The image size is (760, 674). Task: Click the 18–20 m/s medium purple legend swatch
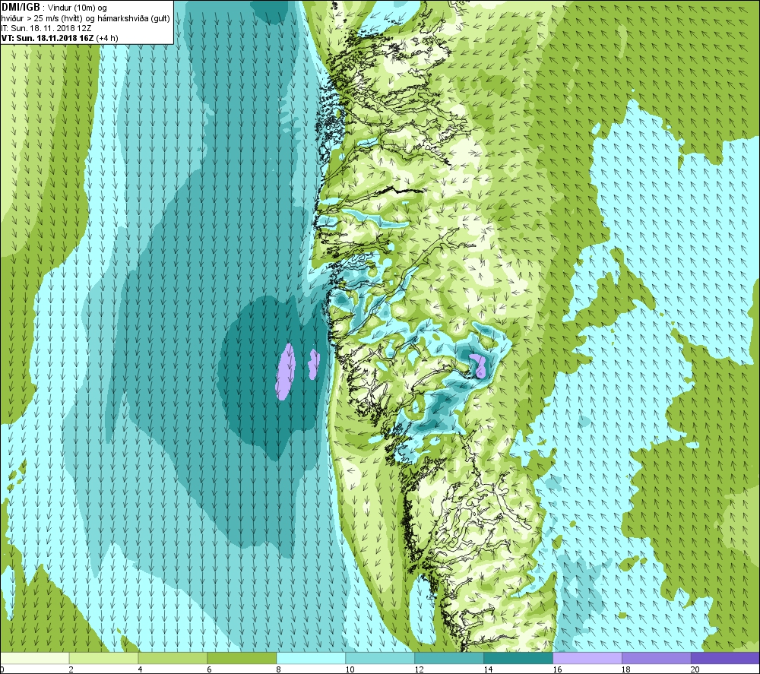(x=657, y=658)
